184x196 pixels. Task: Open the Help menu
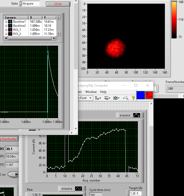point(103,92)
